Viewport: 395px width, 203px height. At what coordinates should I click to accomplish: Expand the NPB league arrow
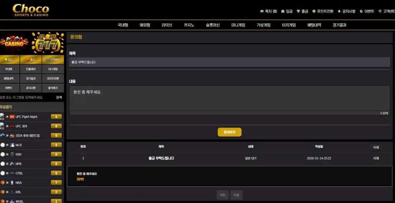[7, 164]
